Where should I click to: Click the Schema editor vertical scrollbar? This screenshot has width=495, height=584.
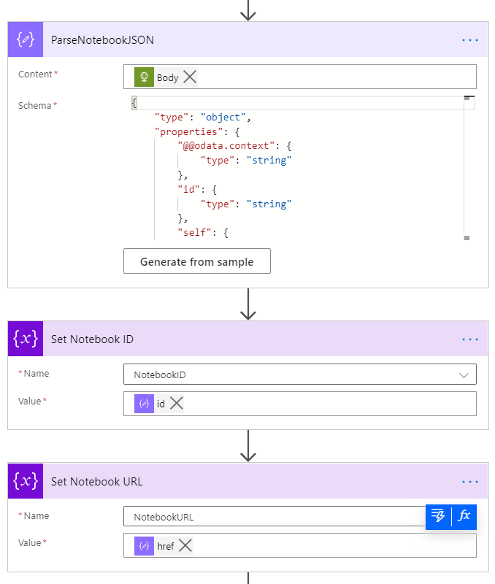point(467,168)
